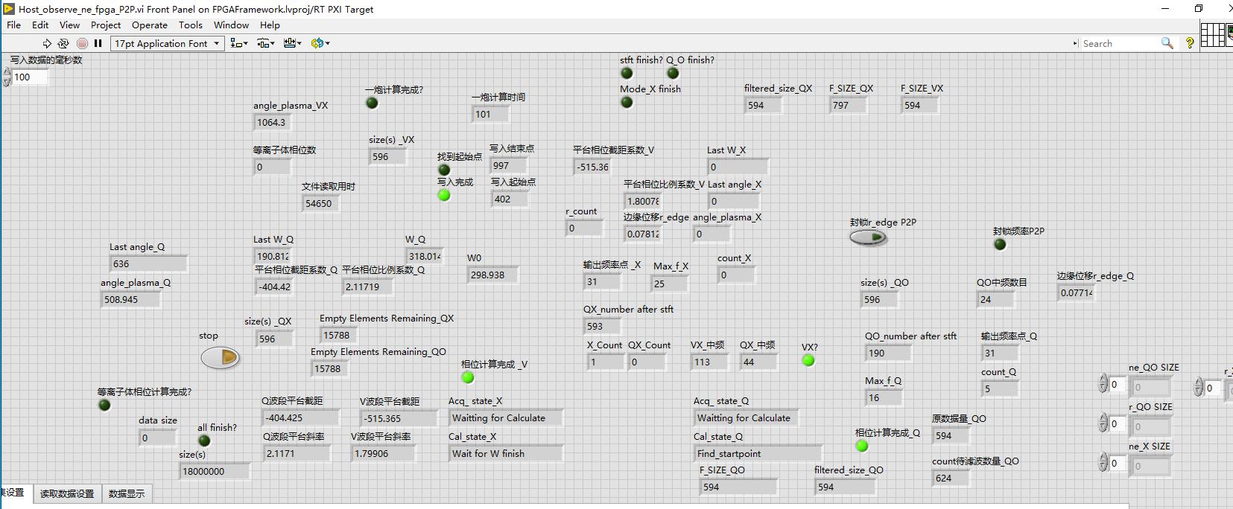Toggle the 封锁r_edge P2P switch
Screen dimensions: 1233x509
pyautogui.click(x=868, y=237)
